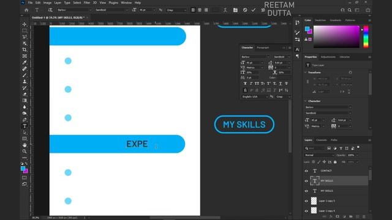This screenshot has width=392, height=220.
Task: Hide the Layer 1 copy 5 layer
Action: coord(306,201)
